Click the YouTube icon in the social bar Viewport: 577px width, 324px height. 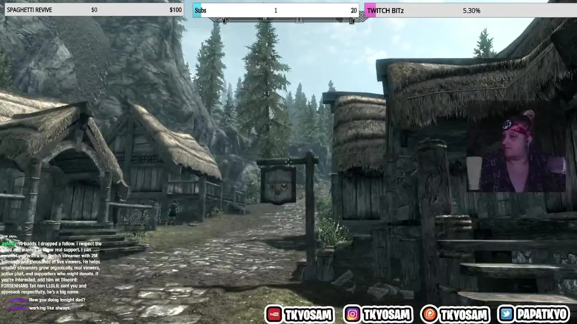click(x=273, y=314)
